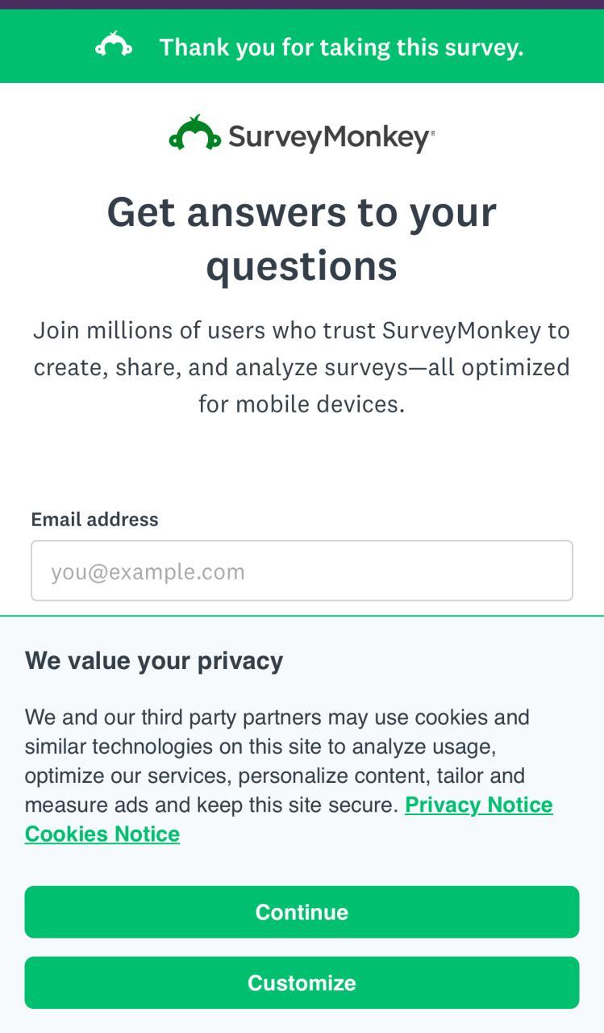
Task: Focus the Email address input field
Action: [x=302, y=571]
